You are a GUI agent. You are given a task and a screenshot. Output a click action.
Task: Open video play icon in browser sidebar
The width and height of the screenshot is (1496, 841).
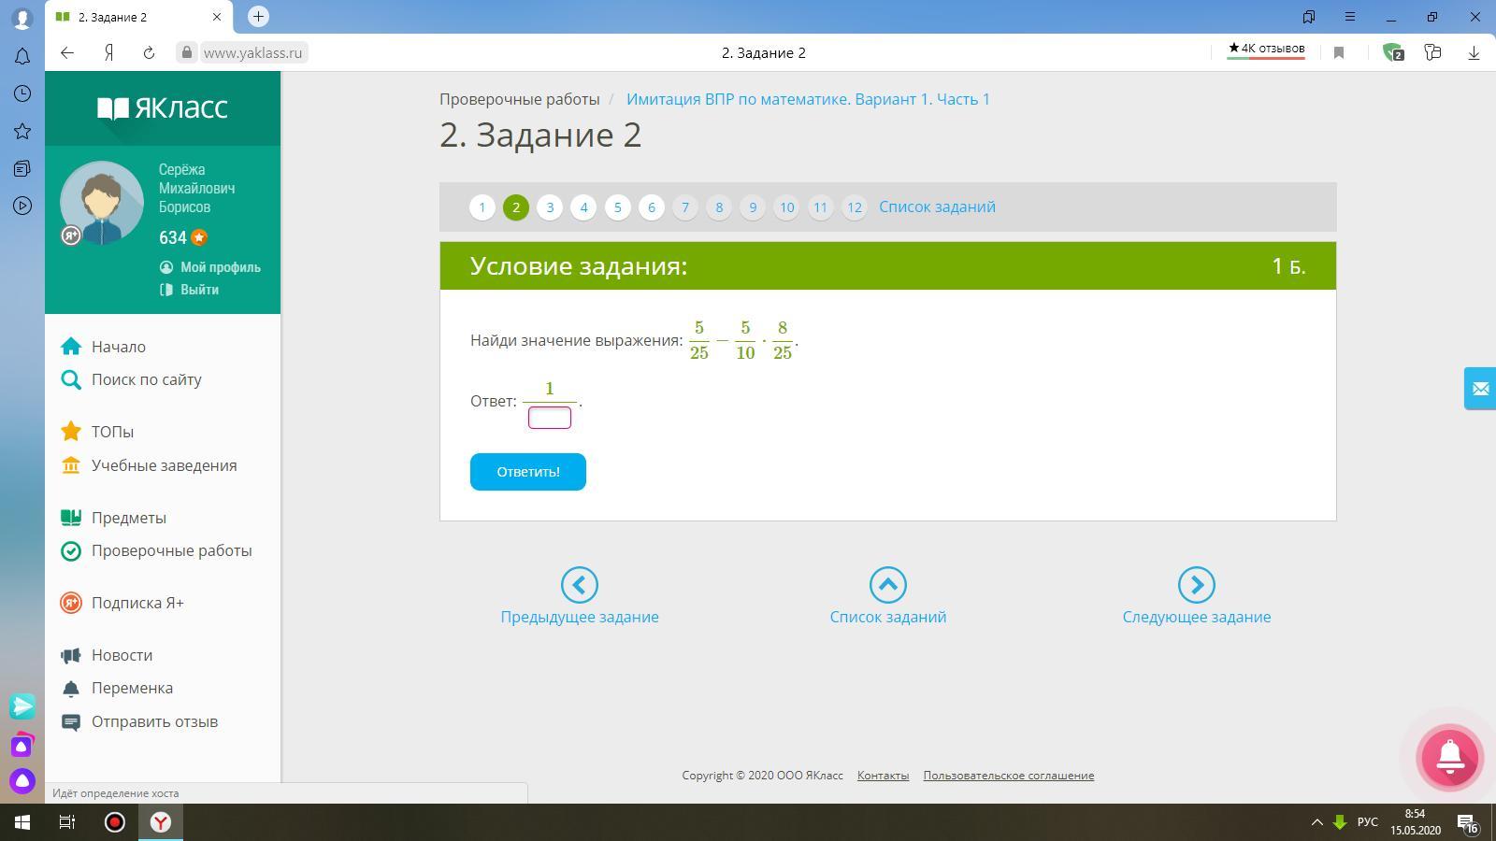click(x=22, y=206)
